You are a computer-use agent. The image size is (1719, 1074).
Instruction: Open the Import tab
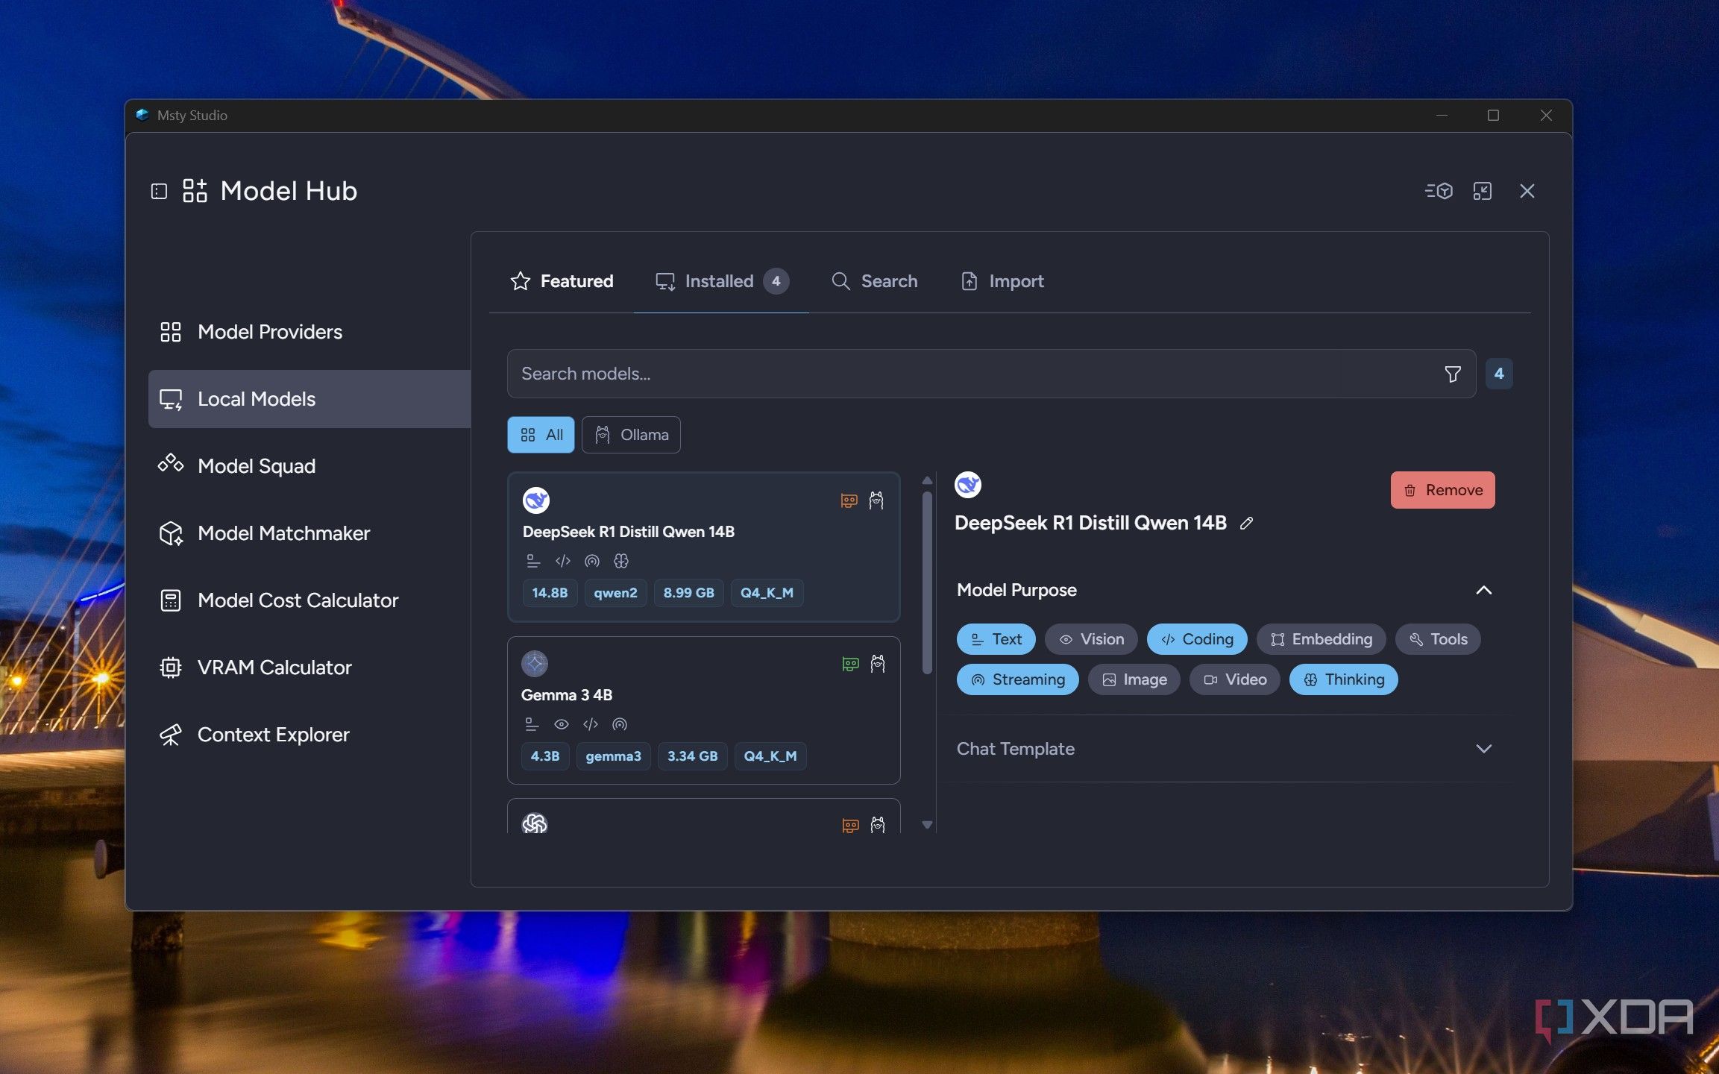pyautogui.click(x=1002, y=281)
